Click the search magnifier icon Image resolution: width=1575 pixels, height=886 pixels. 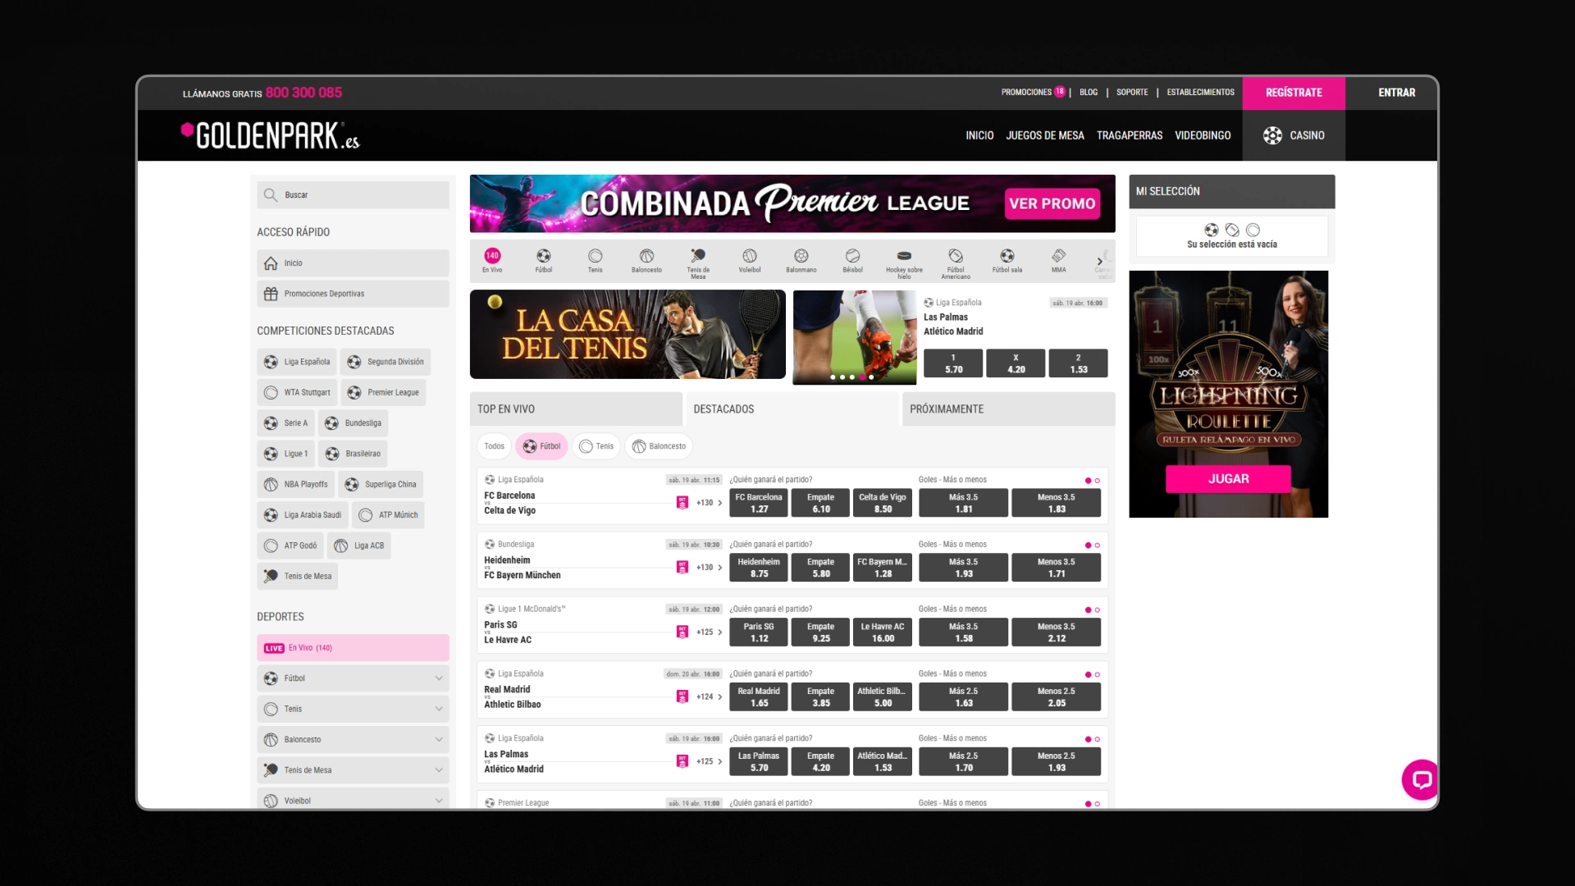point(271,195)
